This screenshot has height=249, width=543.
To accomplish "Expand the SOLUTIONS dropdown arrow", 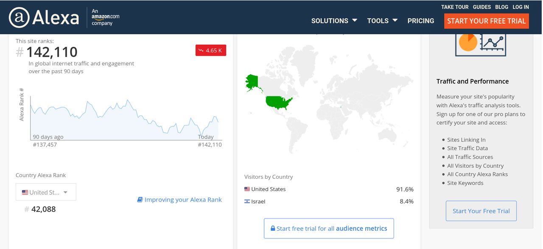I will [x=355, y=20].
